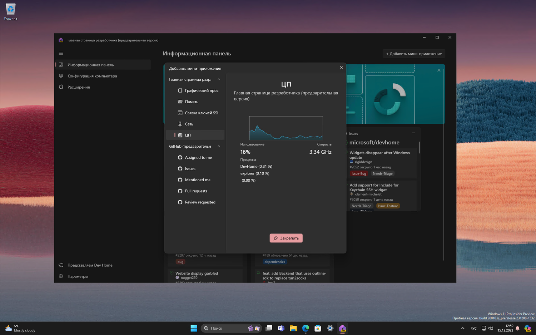Open Copilot preview from the taskbar
This screenshot has height=335, width=536.
528,328
